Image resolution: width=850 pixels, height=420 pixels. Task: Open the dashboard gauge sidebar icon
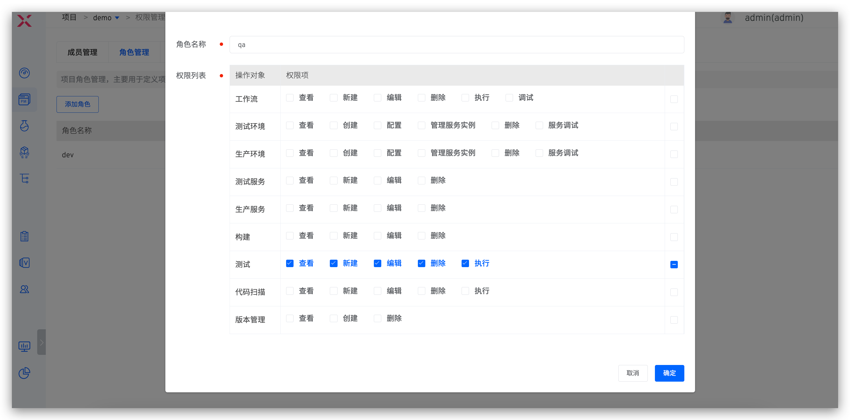pos(24,73)
